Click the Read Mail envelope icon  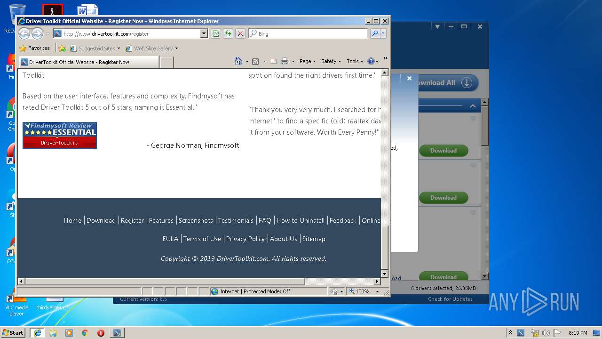click(273, 61)
